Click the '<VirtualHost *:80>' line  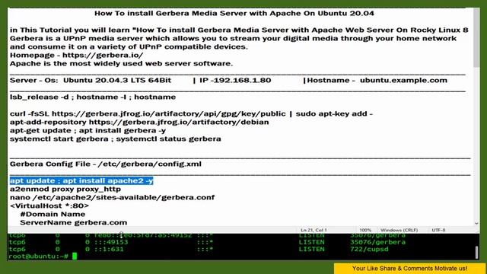[49, 206]
